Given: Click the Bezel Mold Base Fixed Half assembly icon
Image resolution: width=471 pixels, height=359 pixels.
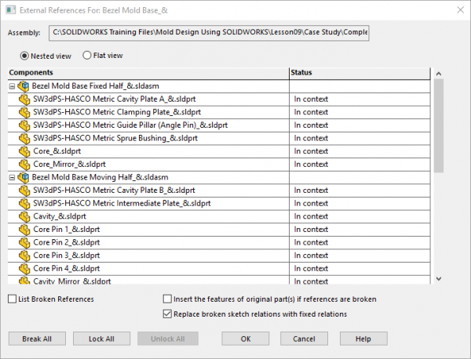Looking at the screenshot, I should pos(23,86).
